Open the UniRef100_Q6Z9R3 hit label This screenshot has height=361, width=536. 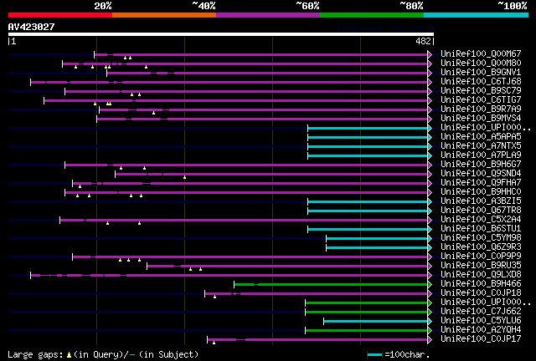point(481,247)
